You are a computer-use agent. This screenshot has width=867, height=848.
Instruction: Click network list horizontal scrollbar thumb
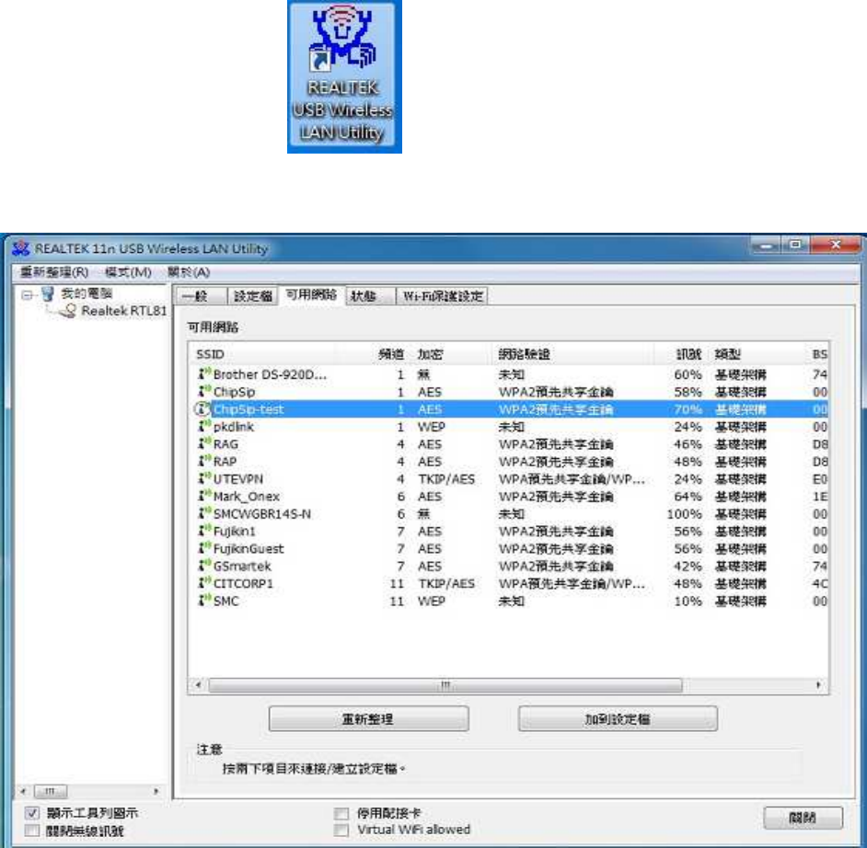[x=445, y=685]
